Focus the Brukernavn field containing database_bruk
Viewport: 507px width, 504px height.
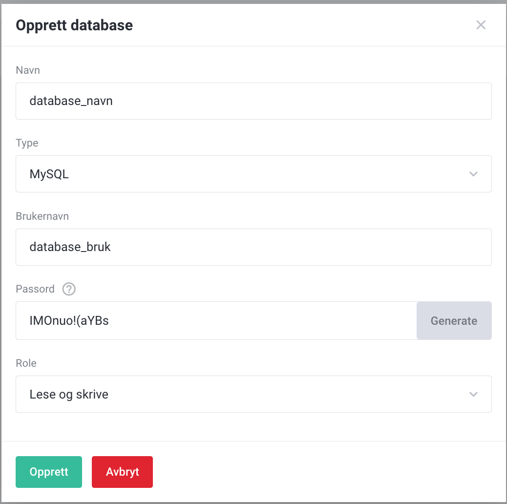click(253, 247)
